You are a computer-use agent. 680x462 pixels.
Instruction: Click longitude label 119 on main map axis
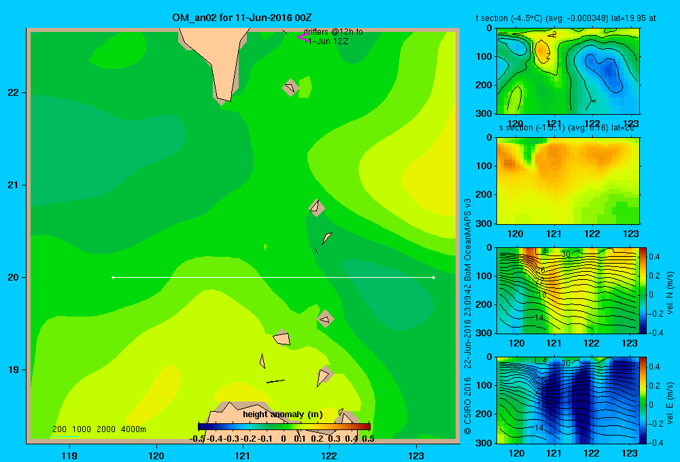click(69, 455)
